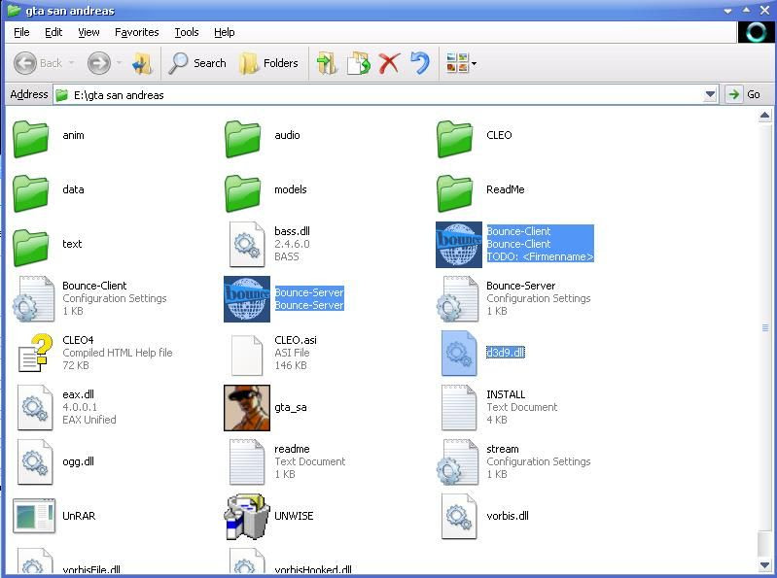Open the Tools menu
777x578 pixels.
[x=187, y=32]
